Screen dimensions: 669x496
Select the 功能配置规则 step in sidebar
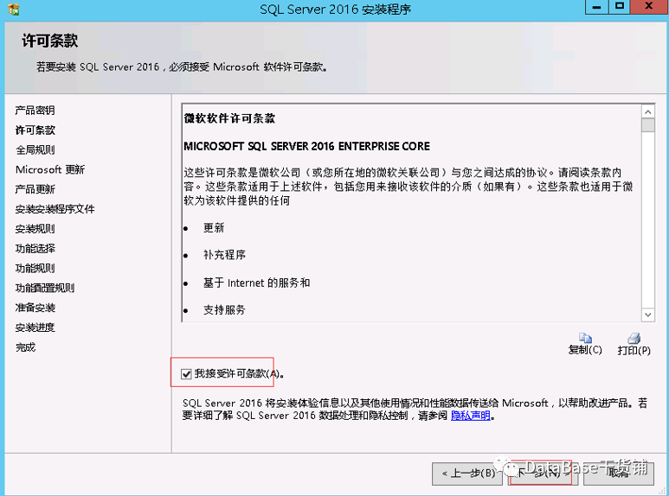coord(45,288)
